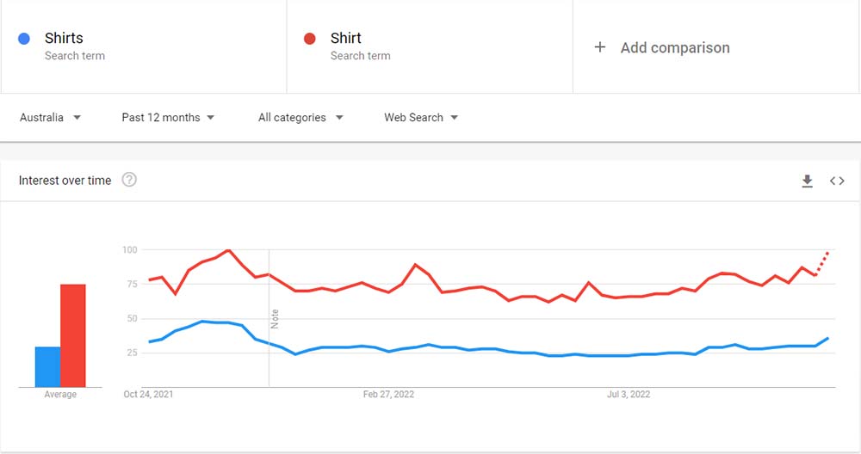This screenshot has width=861, height=454.
Task: Click the Oct 24, 2021 axis label
Action: click(148, 394)
